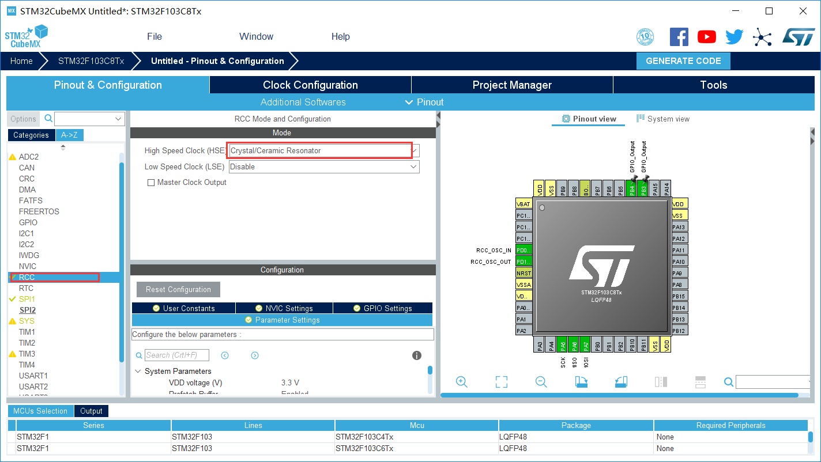Click the vertical flip chip view icon
This screenshot has width=821, height=462.
pos(661,382)
